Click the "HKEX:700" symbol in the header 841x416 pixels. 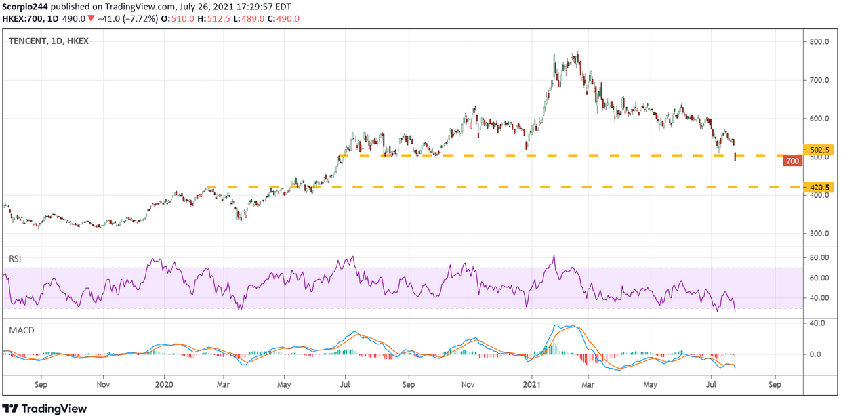pos(22,18)
